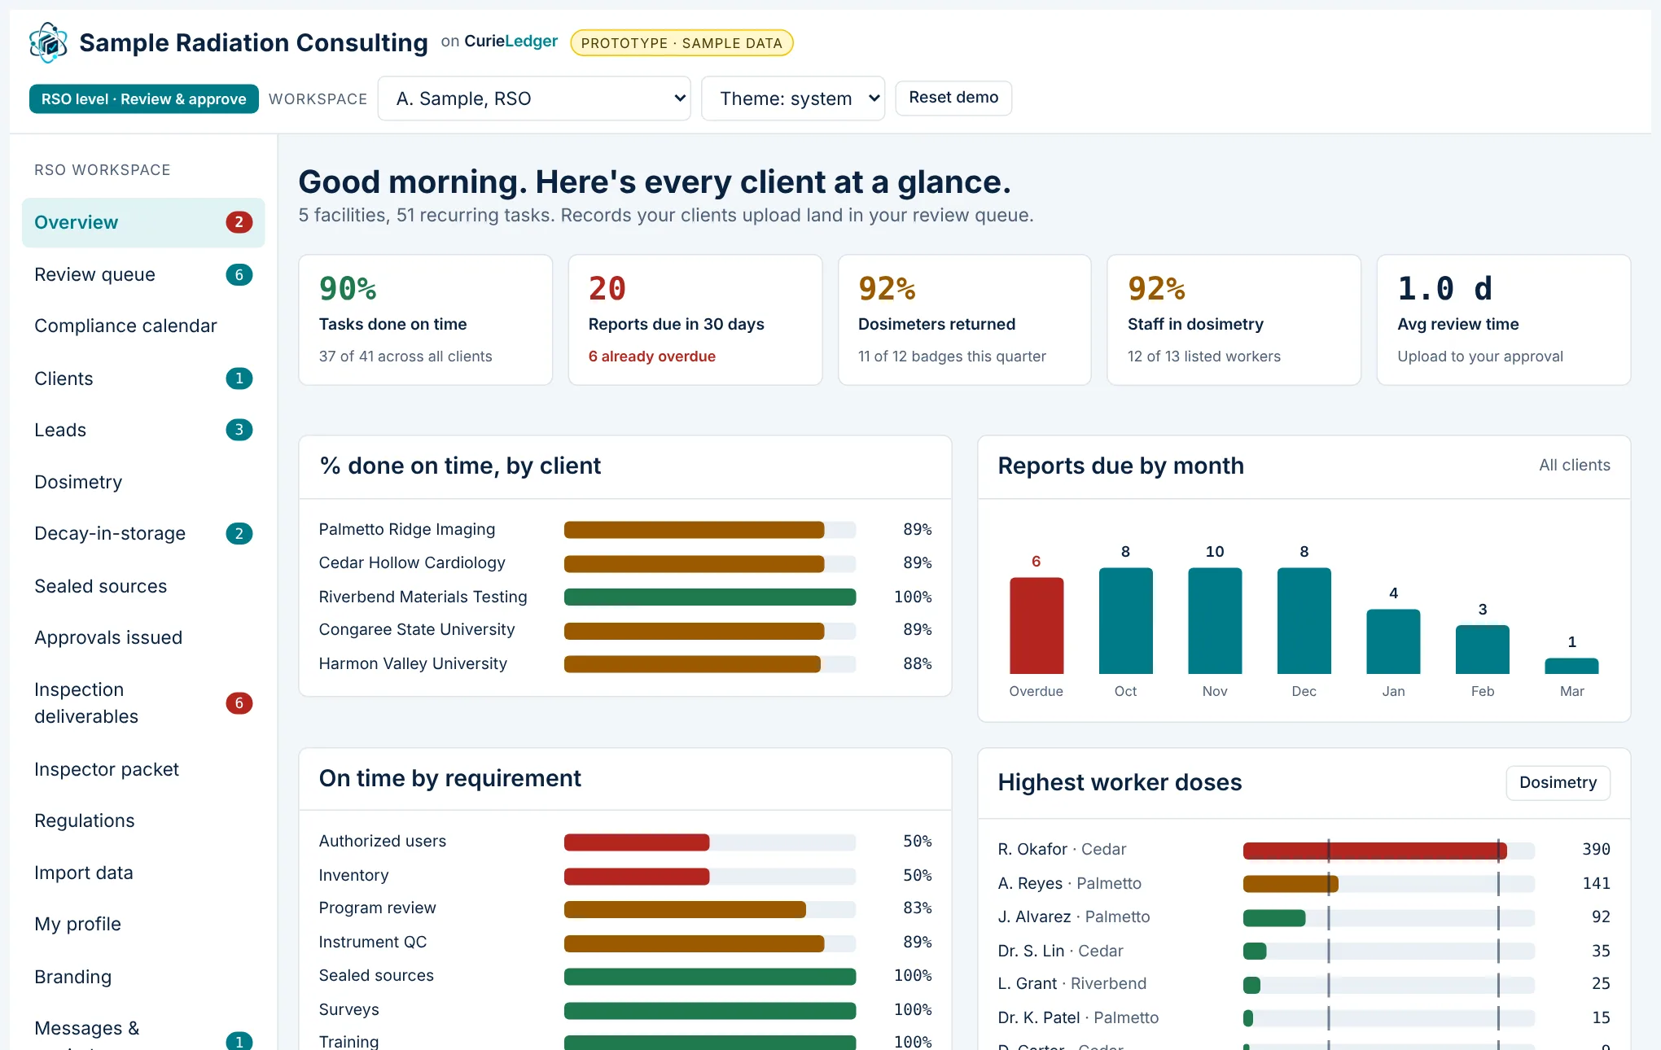1661x1050 pixels.
Task: Click the Riverbend Materials Testing progress bar
Action: point(710,597)
